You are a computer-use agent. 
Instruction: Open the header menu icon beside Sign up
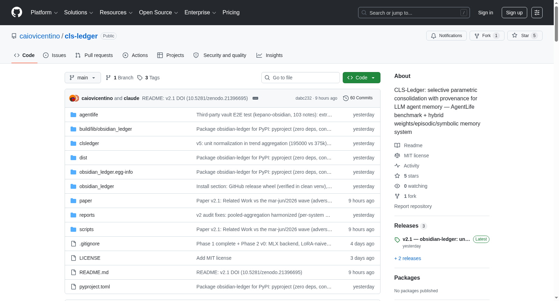[x=537, y=13]
